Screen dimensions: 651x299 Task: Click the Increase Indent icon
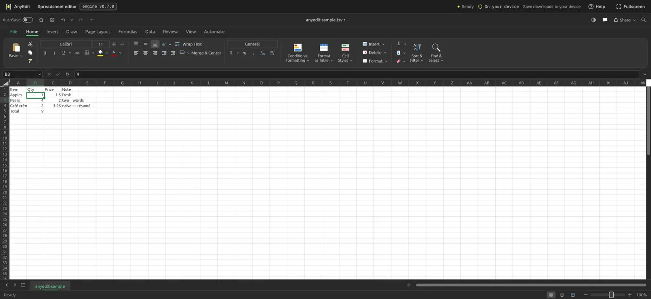[x=173, y=53]
